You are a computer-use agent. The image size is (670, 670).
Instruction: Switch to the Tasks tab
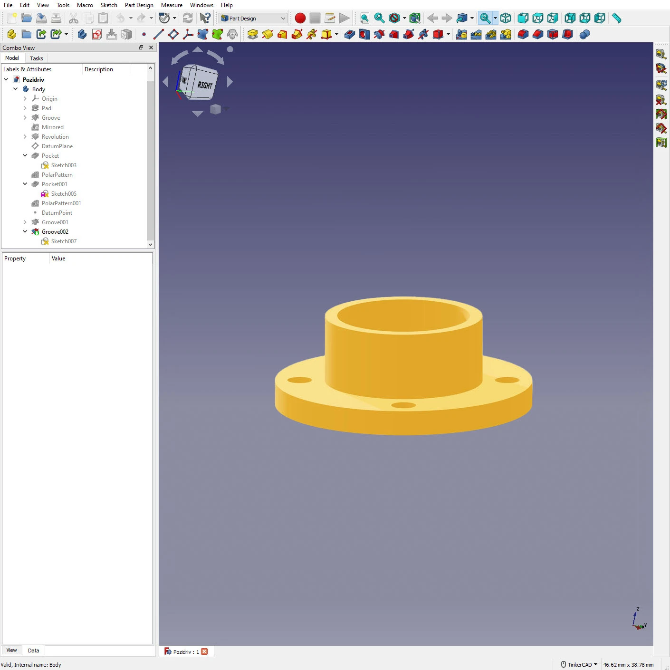tap(36, 58)
